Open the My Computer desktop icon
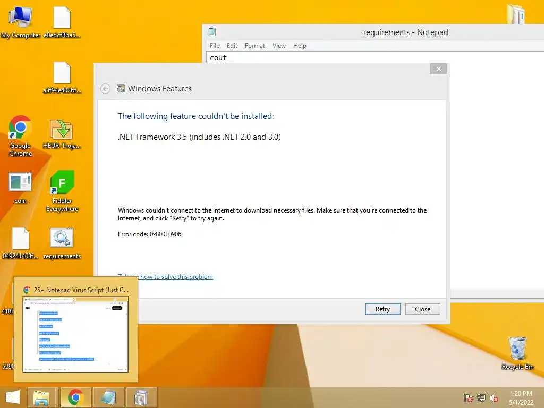Image resolution: width=544 pixels, height=408 pixels. [21, 22]
